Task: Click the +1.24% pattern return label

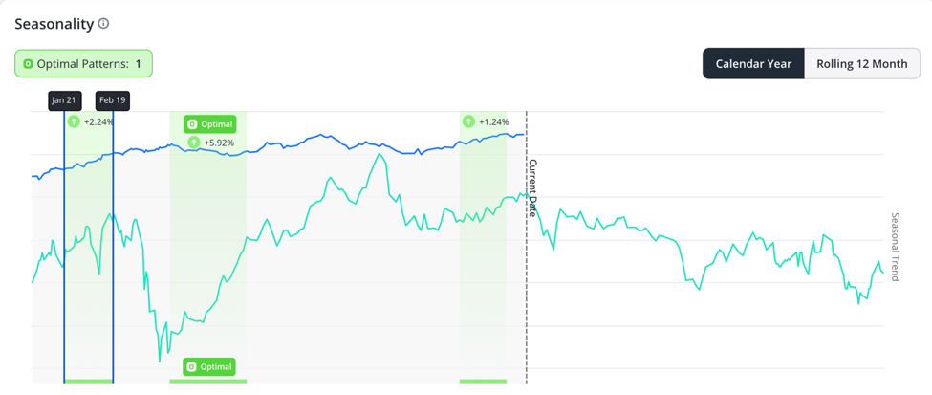Action: 494,122
